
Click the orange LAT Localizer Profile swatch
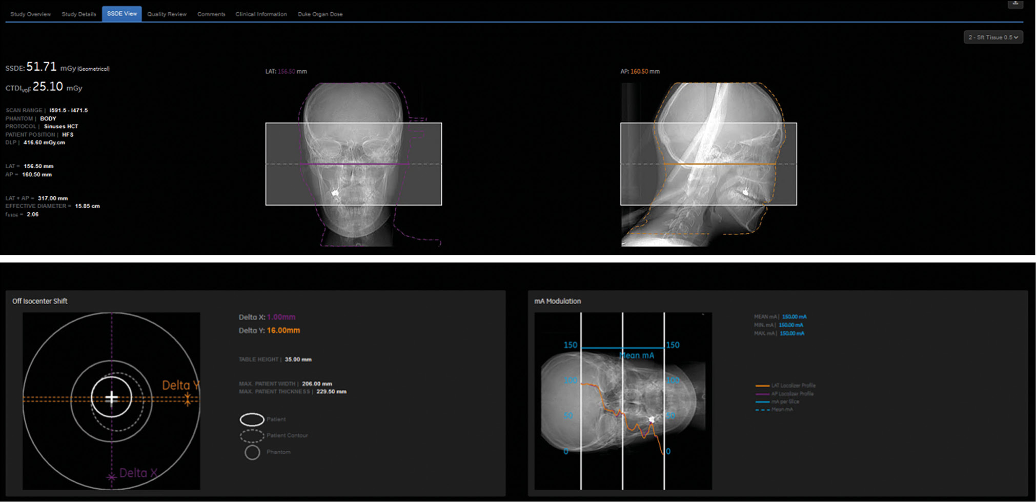762,386
